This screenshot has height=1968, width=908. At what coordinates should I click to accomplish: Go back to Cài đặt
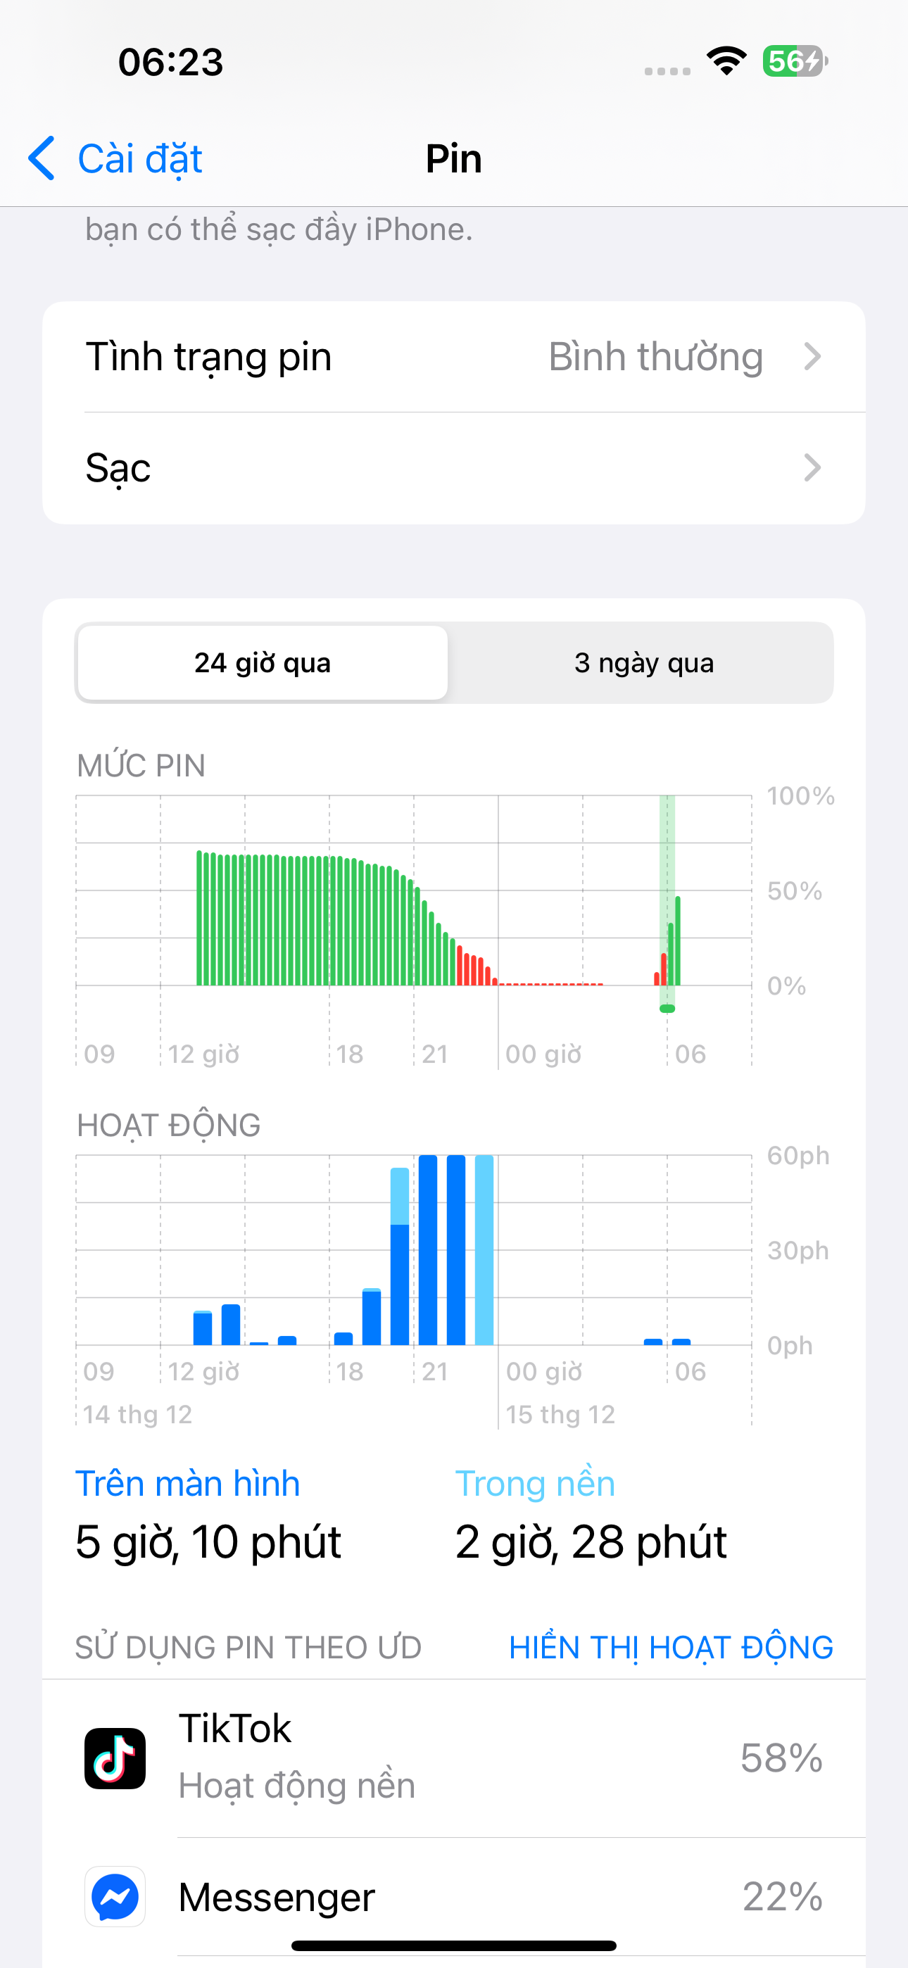140,158
